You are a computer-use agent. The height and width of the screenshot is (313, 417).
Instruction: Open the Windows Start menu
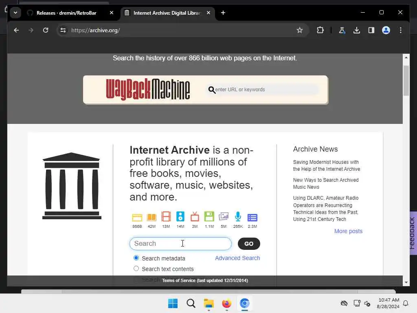(173, 303)
